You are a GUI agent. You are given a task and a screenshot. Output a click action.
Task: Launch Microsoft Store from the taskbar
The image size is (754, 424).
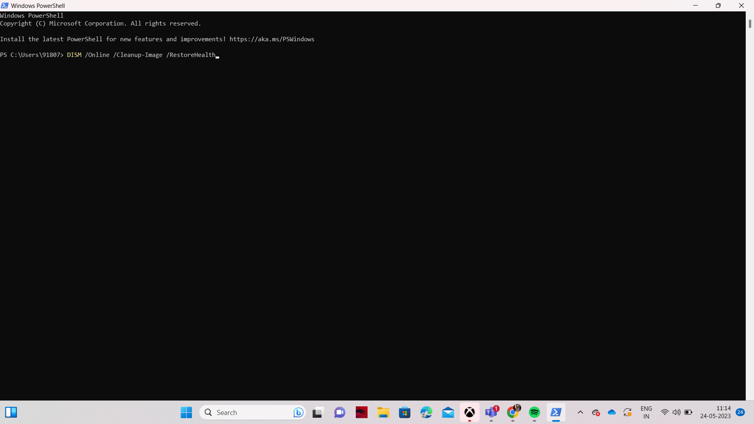tap(405, 412)
